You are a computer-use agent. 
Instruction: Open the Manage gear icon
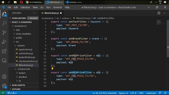4,86
